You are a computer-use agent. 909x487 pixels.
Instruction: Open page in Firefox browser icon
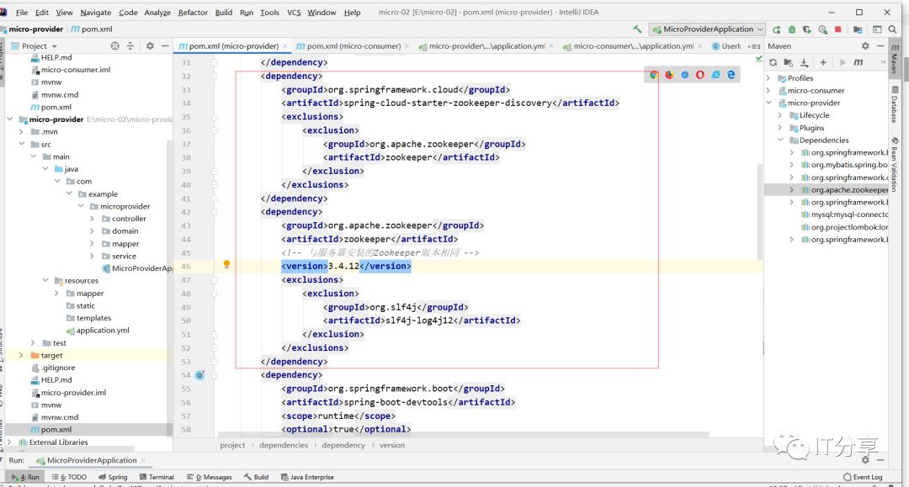(669, 75)
